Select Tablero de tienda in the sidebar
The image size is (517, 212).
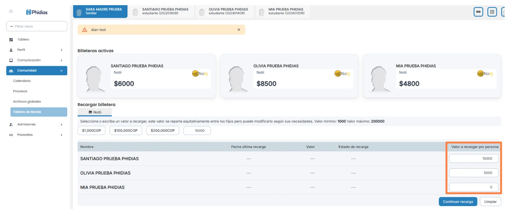pyautogui.click(x=39, y=112)
